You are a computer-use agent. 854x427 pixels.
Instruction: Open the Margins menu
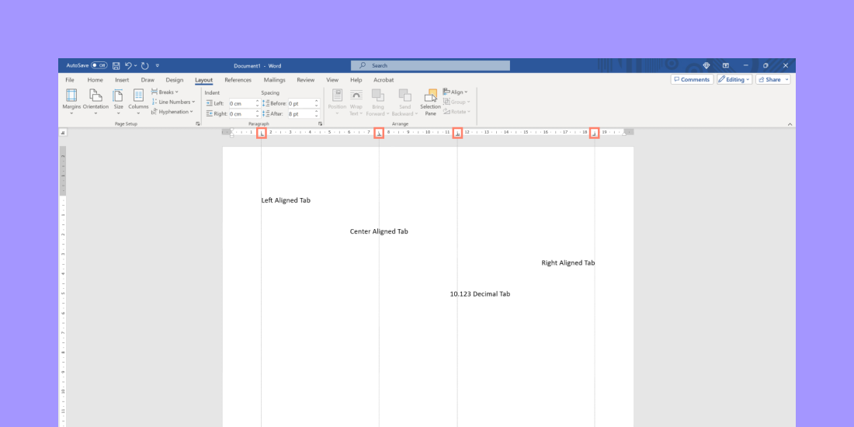71,102
